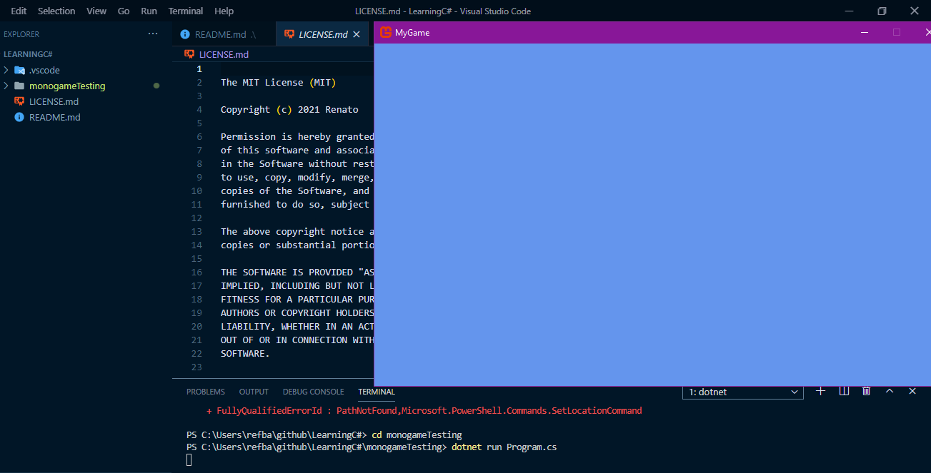Screen dimensions: 931x473
Task: Expand the .vscode folder
Action: (x=6, y=70)
